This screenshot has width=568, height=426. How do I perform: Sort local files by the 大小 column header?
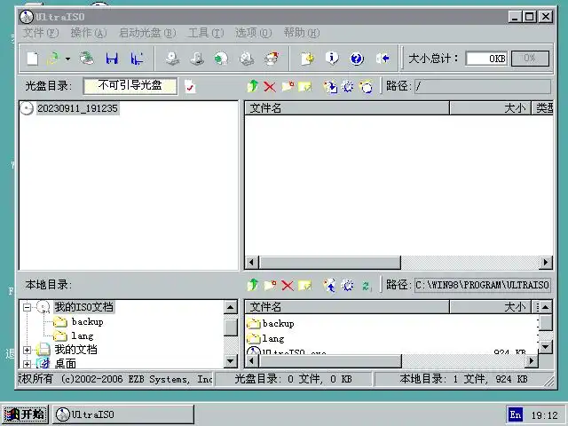[x=490, y=307]
